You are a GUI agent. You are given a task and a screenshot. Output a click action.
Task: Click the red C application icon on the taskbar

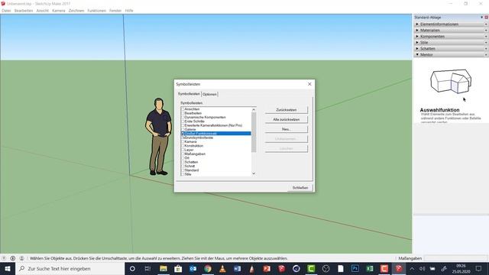(384, 268)
